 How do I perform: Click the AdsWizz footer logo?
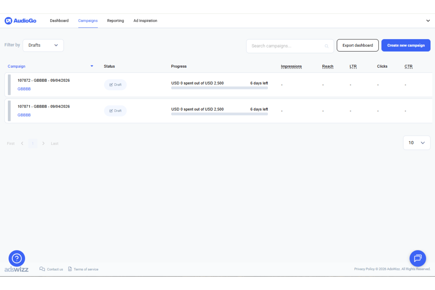[16, 269]
